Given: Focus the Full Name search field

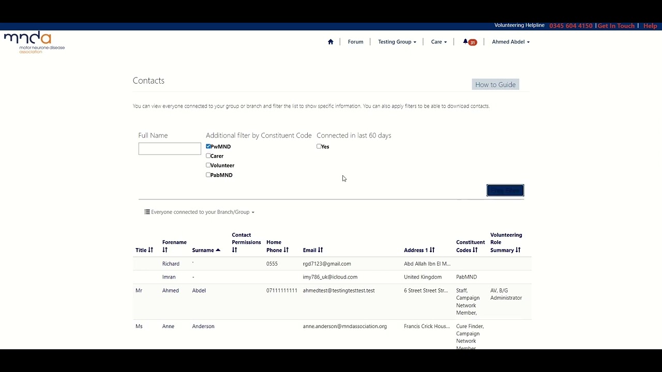Looking at the screenshot, I should pyautogui.click(x=170, y=149).
